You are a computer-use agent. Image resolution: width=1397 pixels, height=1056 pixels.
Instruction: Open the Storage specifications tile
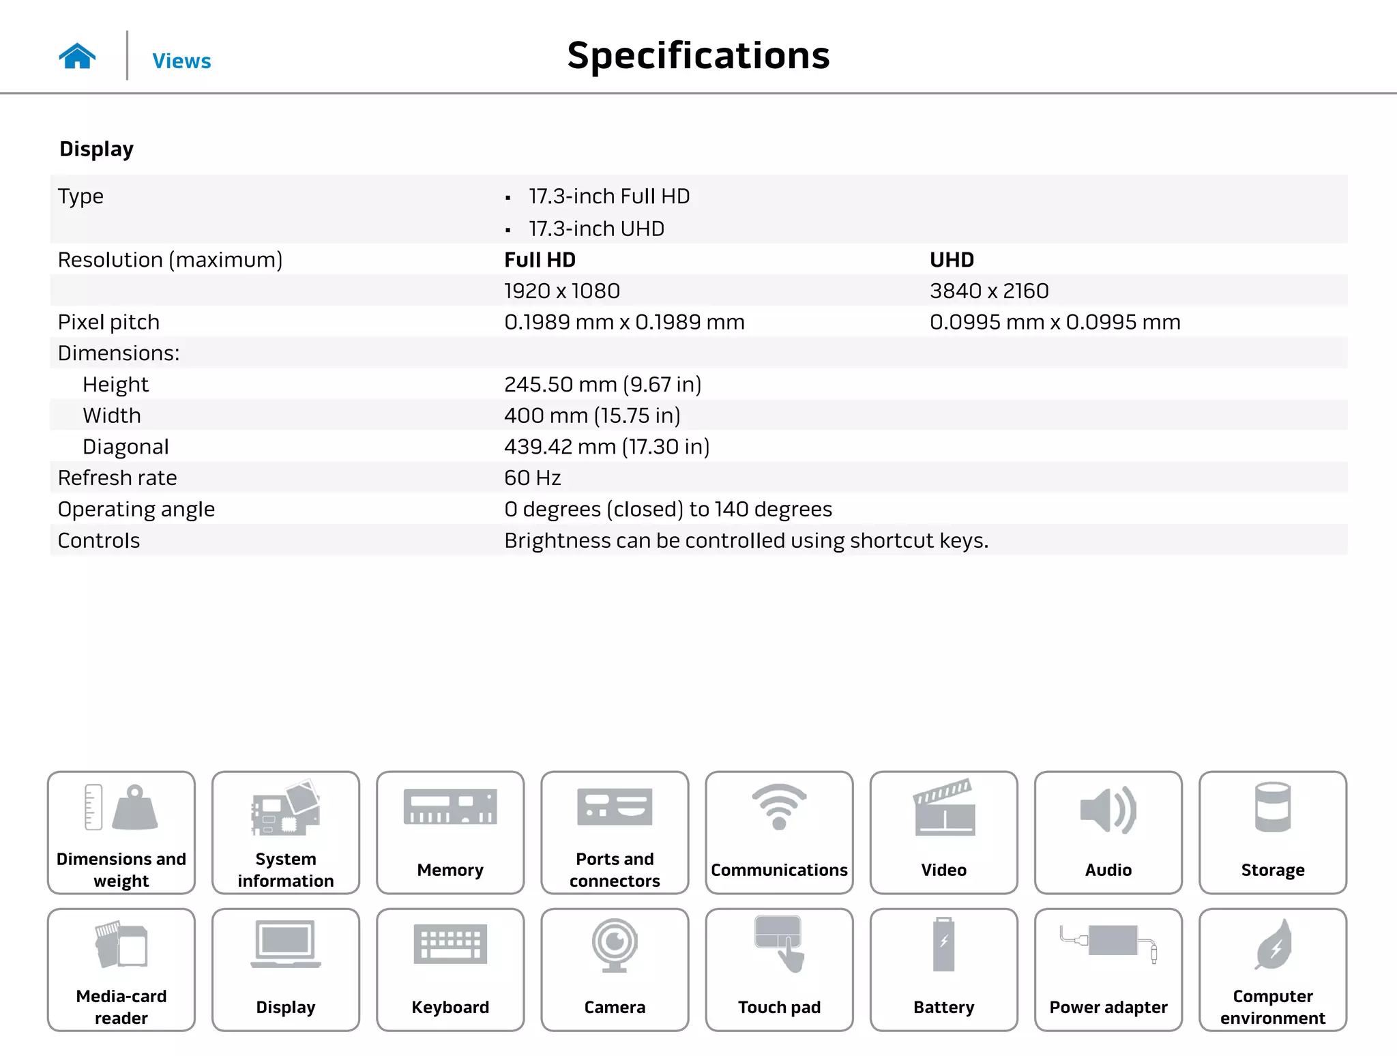[1273, 832]
